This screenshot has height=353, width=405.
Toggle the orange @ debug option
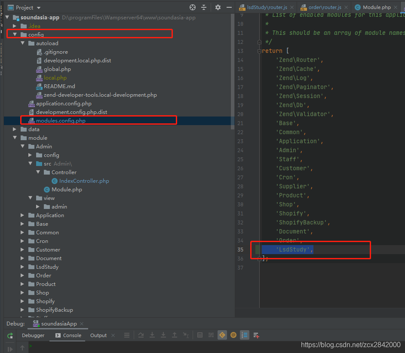point(233,335)
